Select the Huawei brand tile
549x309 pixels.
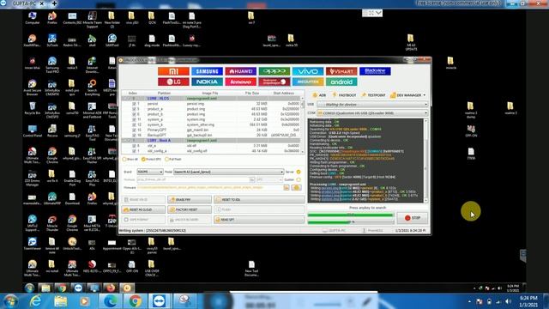[240, 71]
